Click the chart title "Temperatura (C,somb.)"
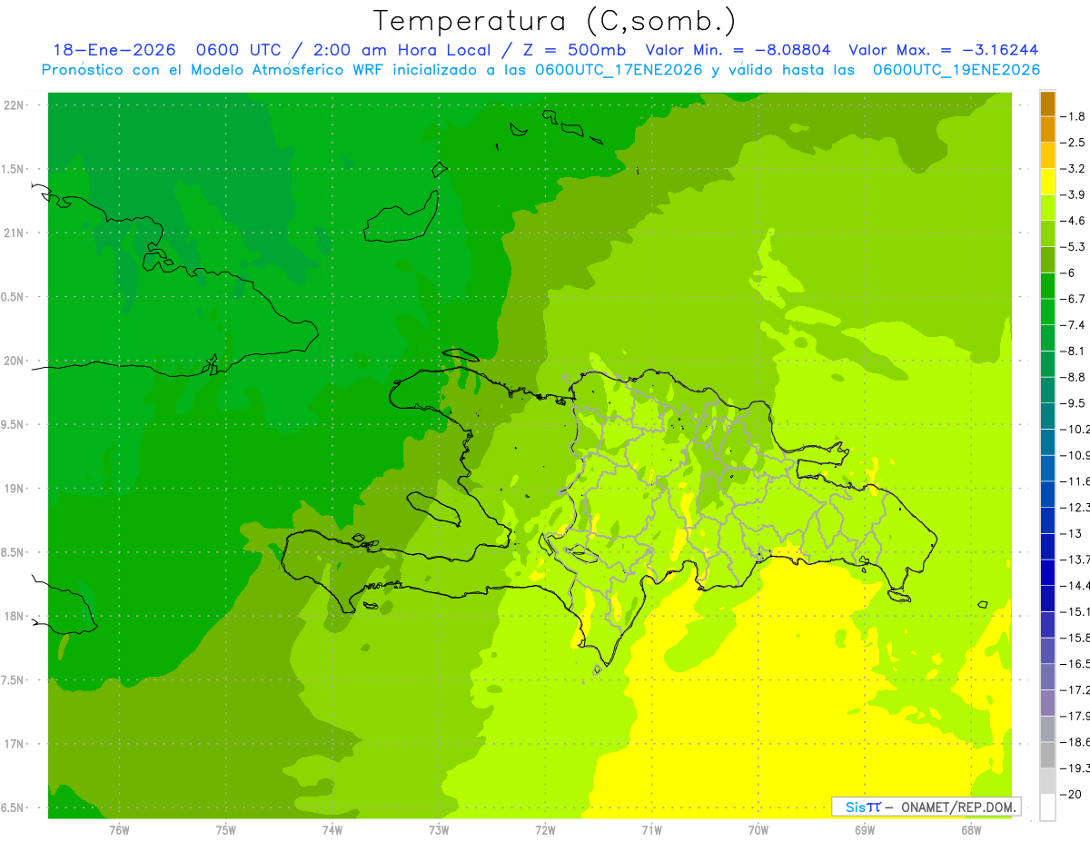This screenshot has width=1090, height=842. point(554,20)
